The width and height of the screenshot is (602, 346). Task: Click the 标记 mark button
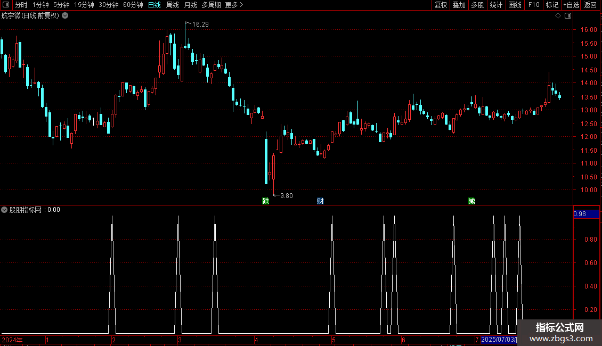(552, 5)
